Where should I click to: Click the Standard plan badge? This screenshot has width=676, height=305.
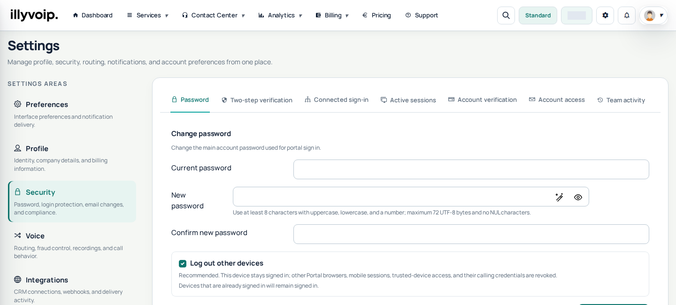(538, 15)
